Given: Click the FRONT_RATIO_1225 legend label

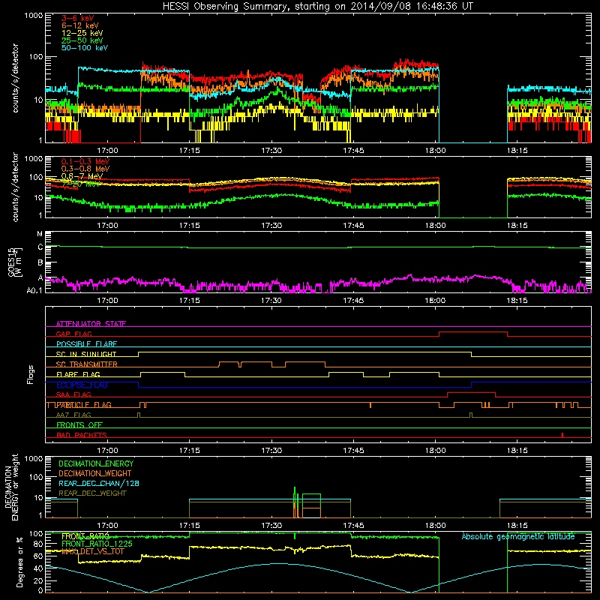Looking at the screenshot, I should [x=97, y=544].
